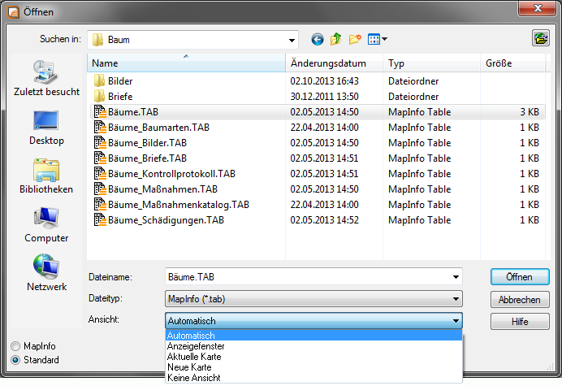Image resolution: width=562 pixels, height=386 pixels.
Task: Click the date 02.10.2013 16:43
Action: tap(324, 81)
